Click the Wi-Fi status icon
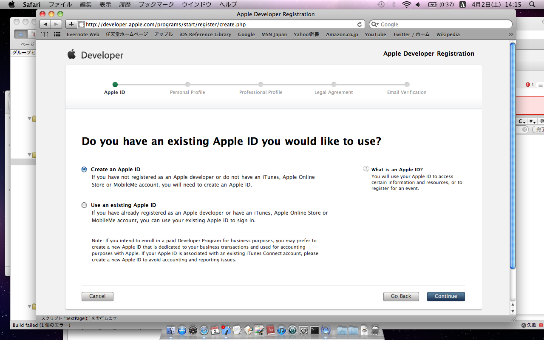 407,4
